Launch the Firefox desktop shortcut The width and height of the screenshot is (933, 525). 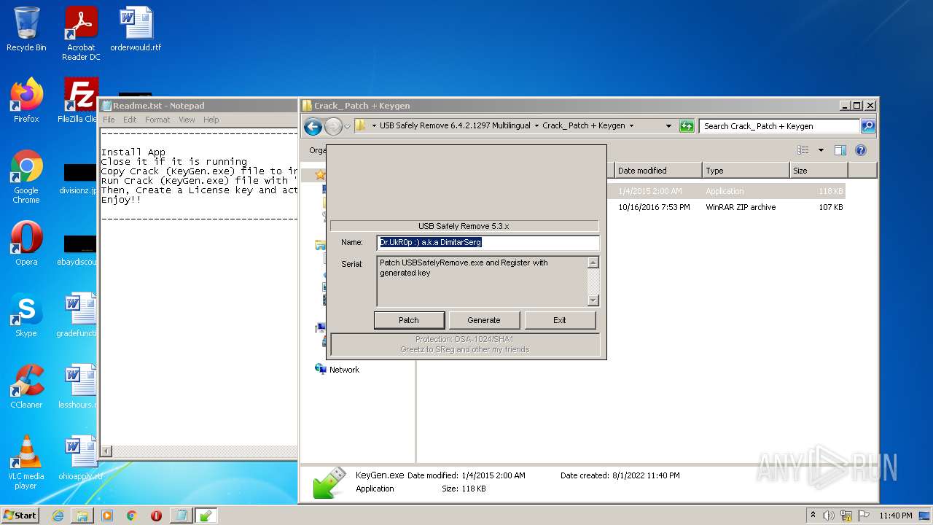click(x=26, y=101)
